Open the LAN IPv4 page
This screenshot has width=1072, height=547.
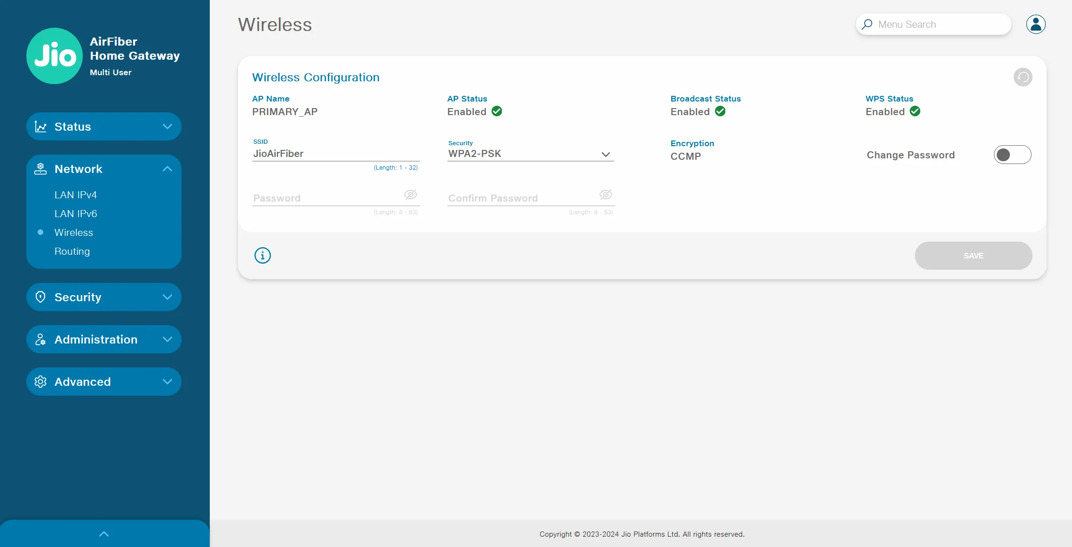76,195
